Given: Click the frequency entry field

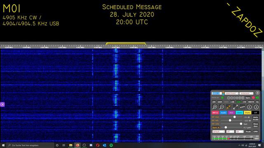Looking at the screenshot, I should pyautogui.click(x=217, y=93).
